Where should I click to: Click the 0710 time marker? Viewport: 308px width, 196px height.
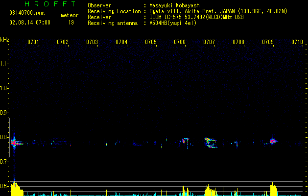click(297, 42)
